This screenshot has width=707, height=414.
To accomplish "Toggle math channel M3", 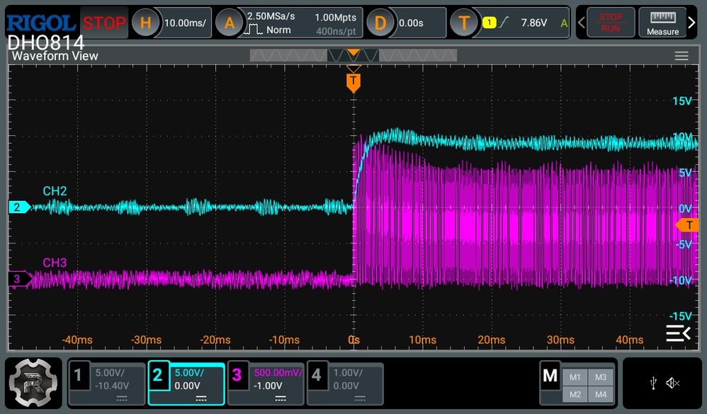I will click(x=601, y=377).
